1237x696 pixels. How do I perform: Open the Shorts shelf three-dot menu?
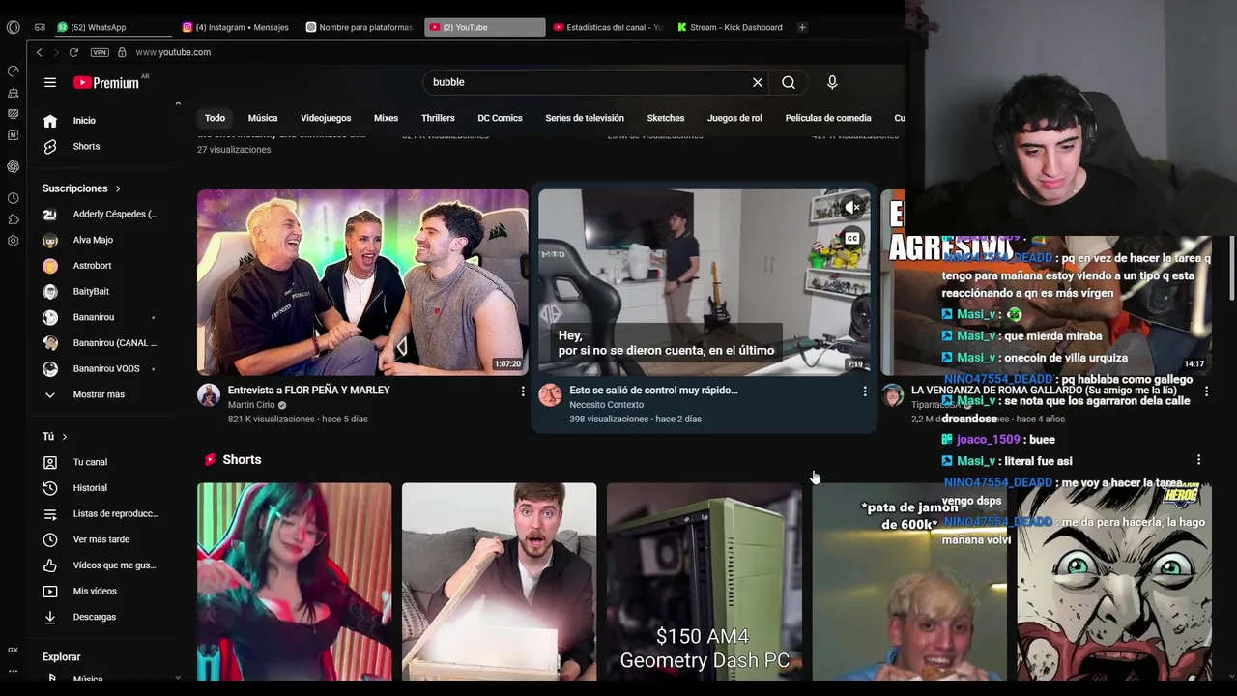pos(1198,460)
